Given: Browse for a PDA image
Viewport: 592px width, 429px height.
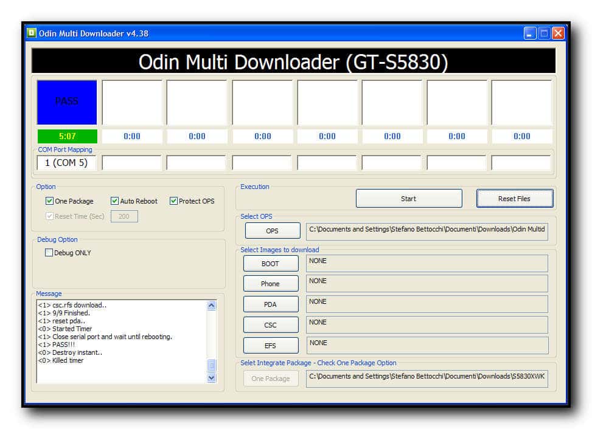Looking at the screenshot, I should (271, 304).
